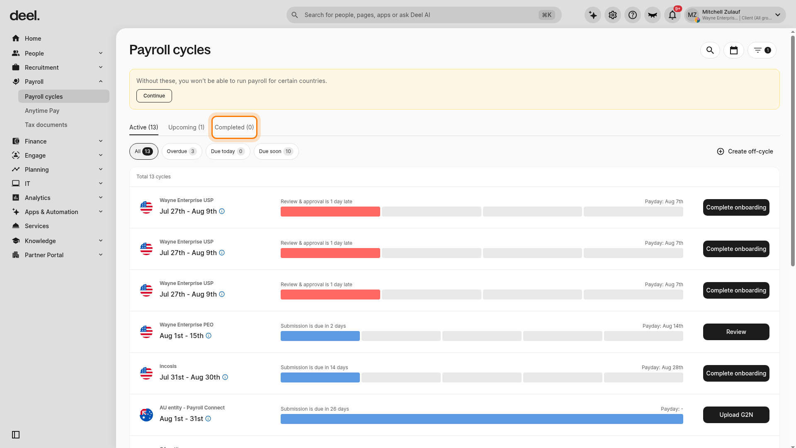Open Anytime Pay in sidebar

42,111
